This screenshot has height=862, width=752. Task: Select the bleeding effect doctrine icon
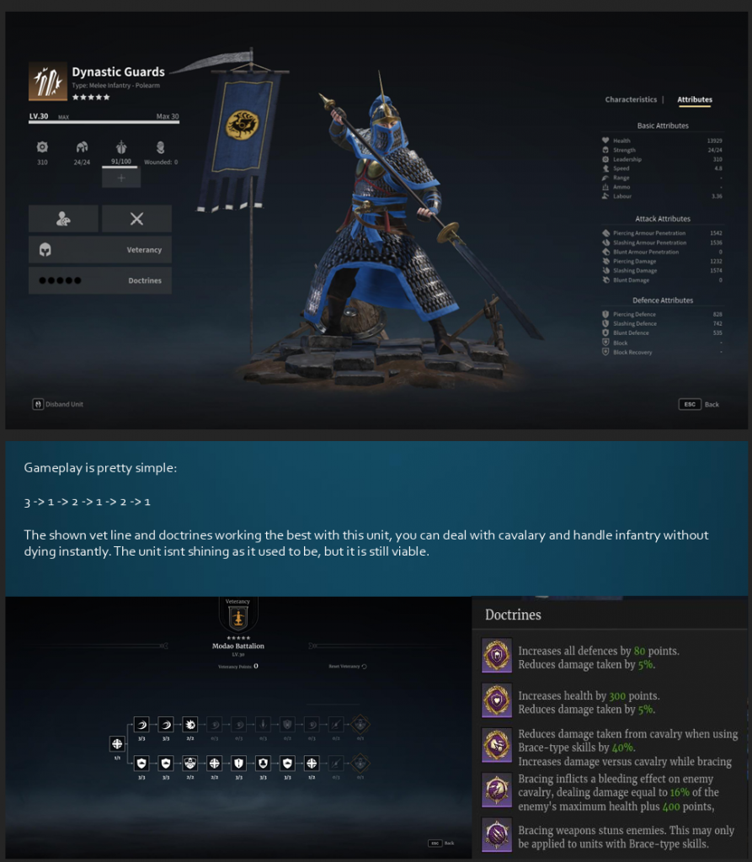coord(497,790)
